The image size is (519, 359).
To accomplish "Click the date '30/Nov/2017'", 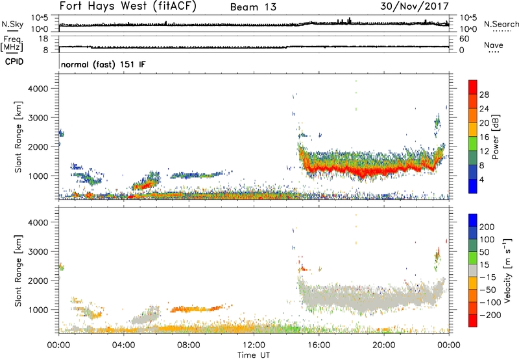I will [x=415, y=6].
